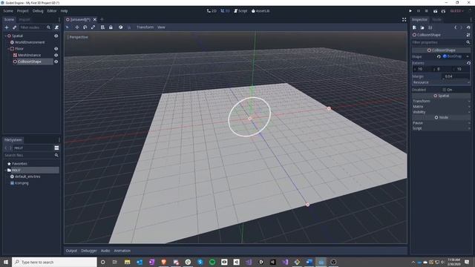Activate the Move mode tool
Image resolution: width=475 pixels, height=267 pixels.
(x=77, y=27)
